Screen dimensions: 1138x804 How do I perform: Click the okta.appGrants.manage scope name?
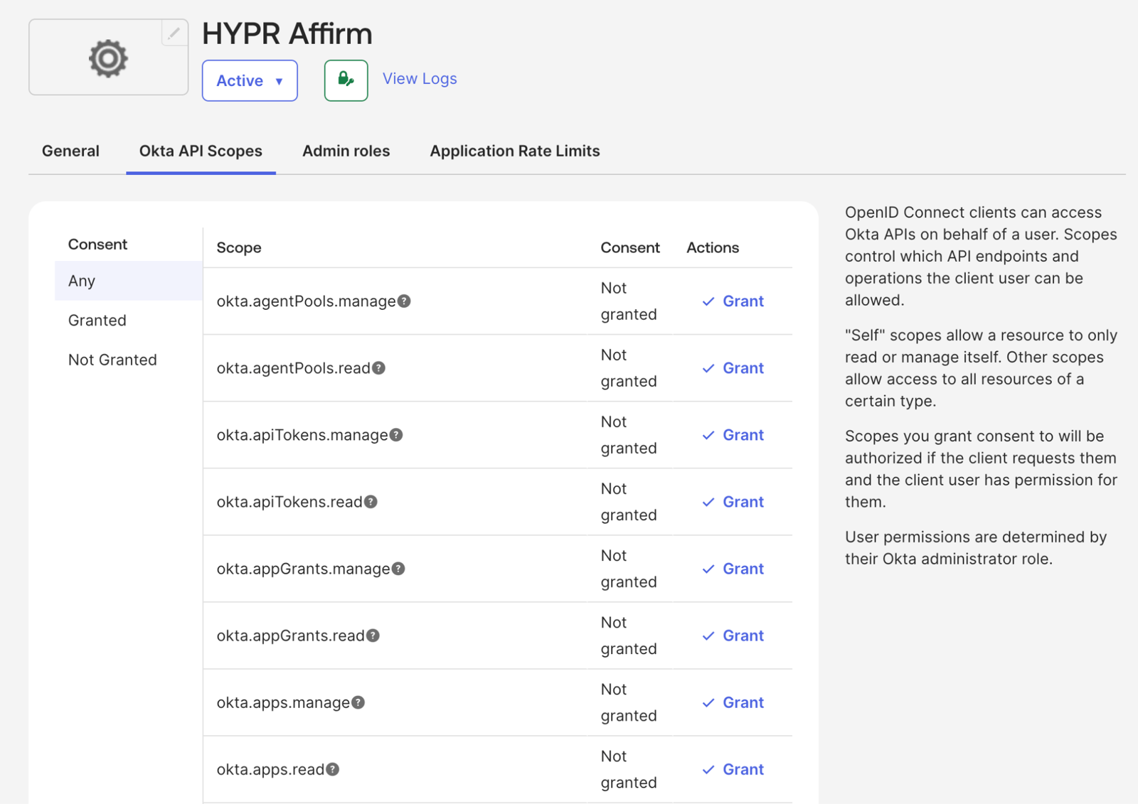303,569
